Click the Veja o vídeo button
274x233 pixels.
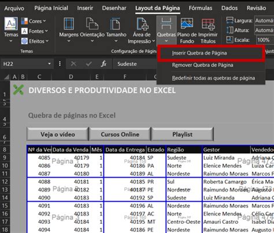pos(58,134)
